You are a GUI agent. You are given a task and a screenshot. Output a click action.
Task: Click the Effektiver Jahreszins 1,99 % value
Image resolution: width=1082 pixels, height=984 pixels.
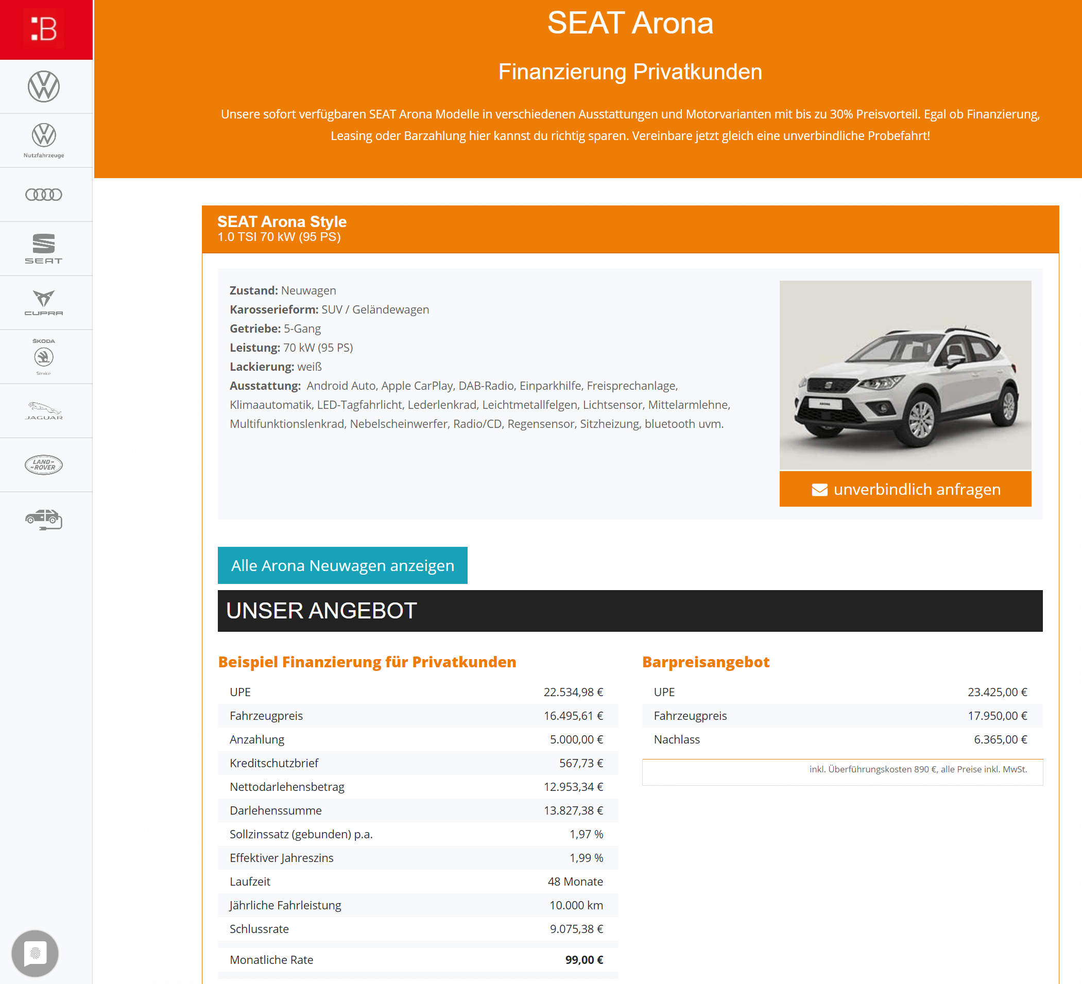pyautogui.click(x=586, y=857)
